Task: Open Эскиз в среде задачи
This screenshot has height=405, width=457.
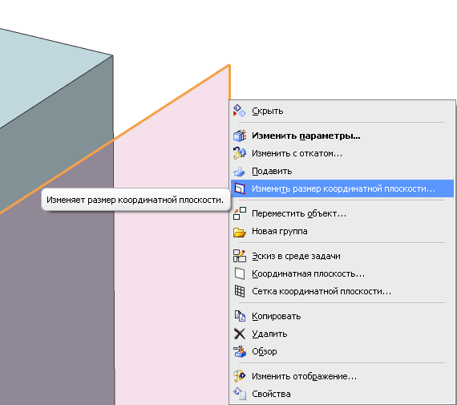Action: pos(342,256)
